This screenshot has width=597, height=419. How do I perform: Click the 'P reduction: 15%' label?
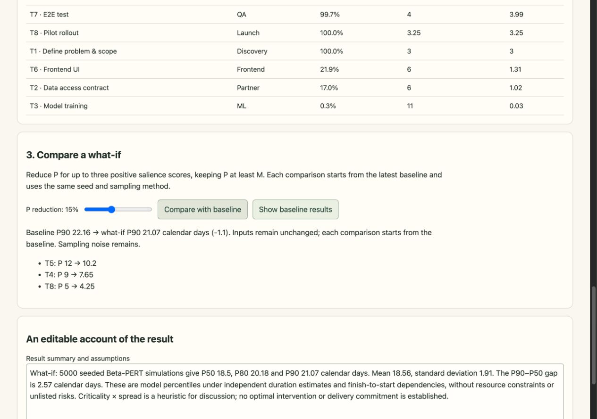click(52, 209)
